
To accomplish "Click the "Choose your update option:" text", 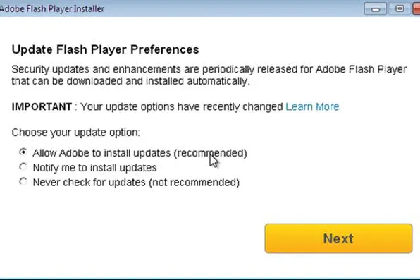I will click(76, 133).
